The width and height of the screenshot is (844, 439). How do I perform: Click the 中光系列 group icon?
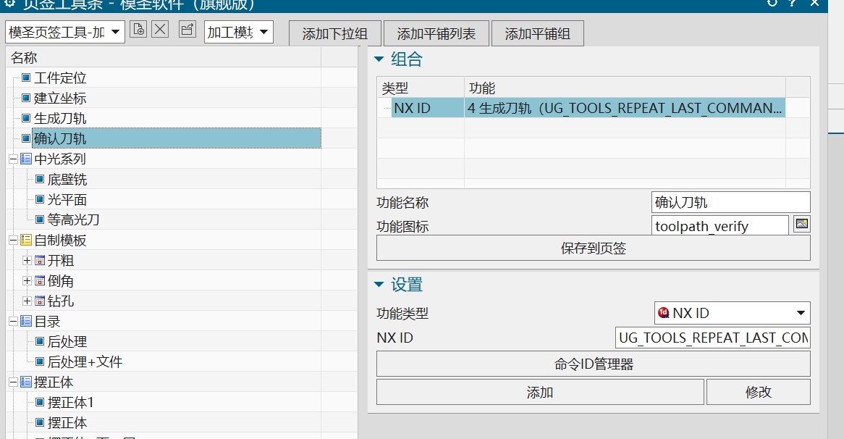(26, 159)
